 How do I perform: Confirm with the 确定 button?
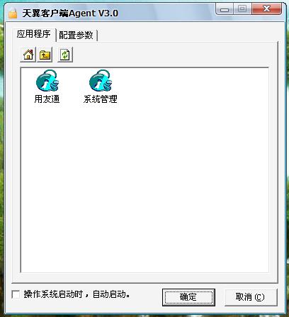pos(188,297)
